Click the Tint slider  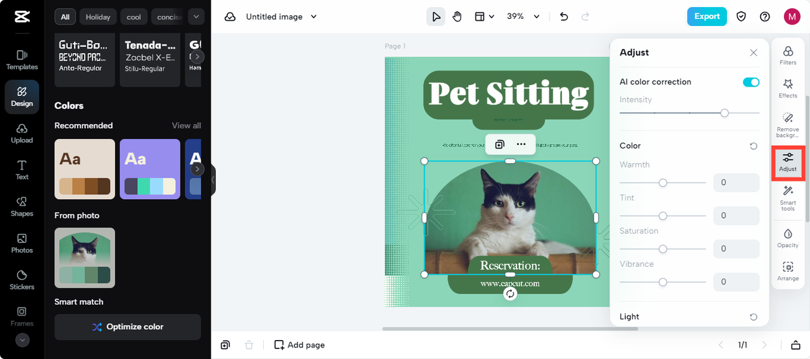coord(663,216)
